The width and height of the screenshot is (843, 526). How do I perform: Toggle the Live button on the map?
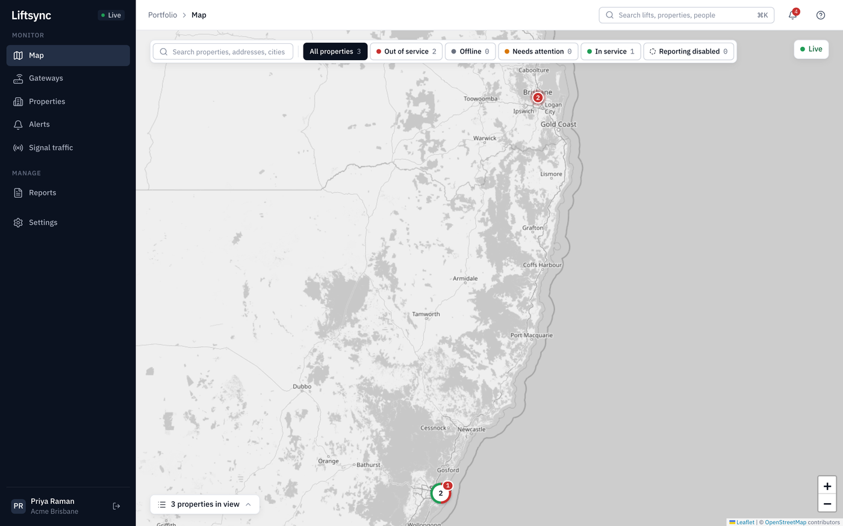pos(811,49)
